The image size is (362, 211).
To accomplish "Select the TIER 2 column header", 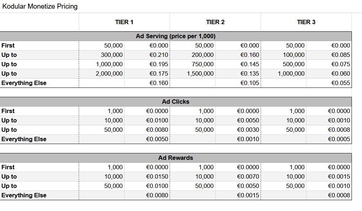I will coord(215,22).
